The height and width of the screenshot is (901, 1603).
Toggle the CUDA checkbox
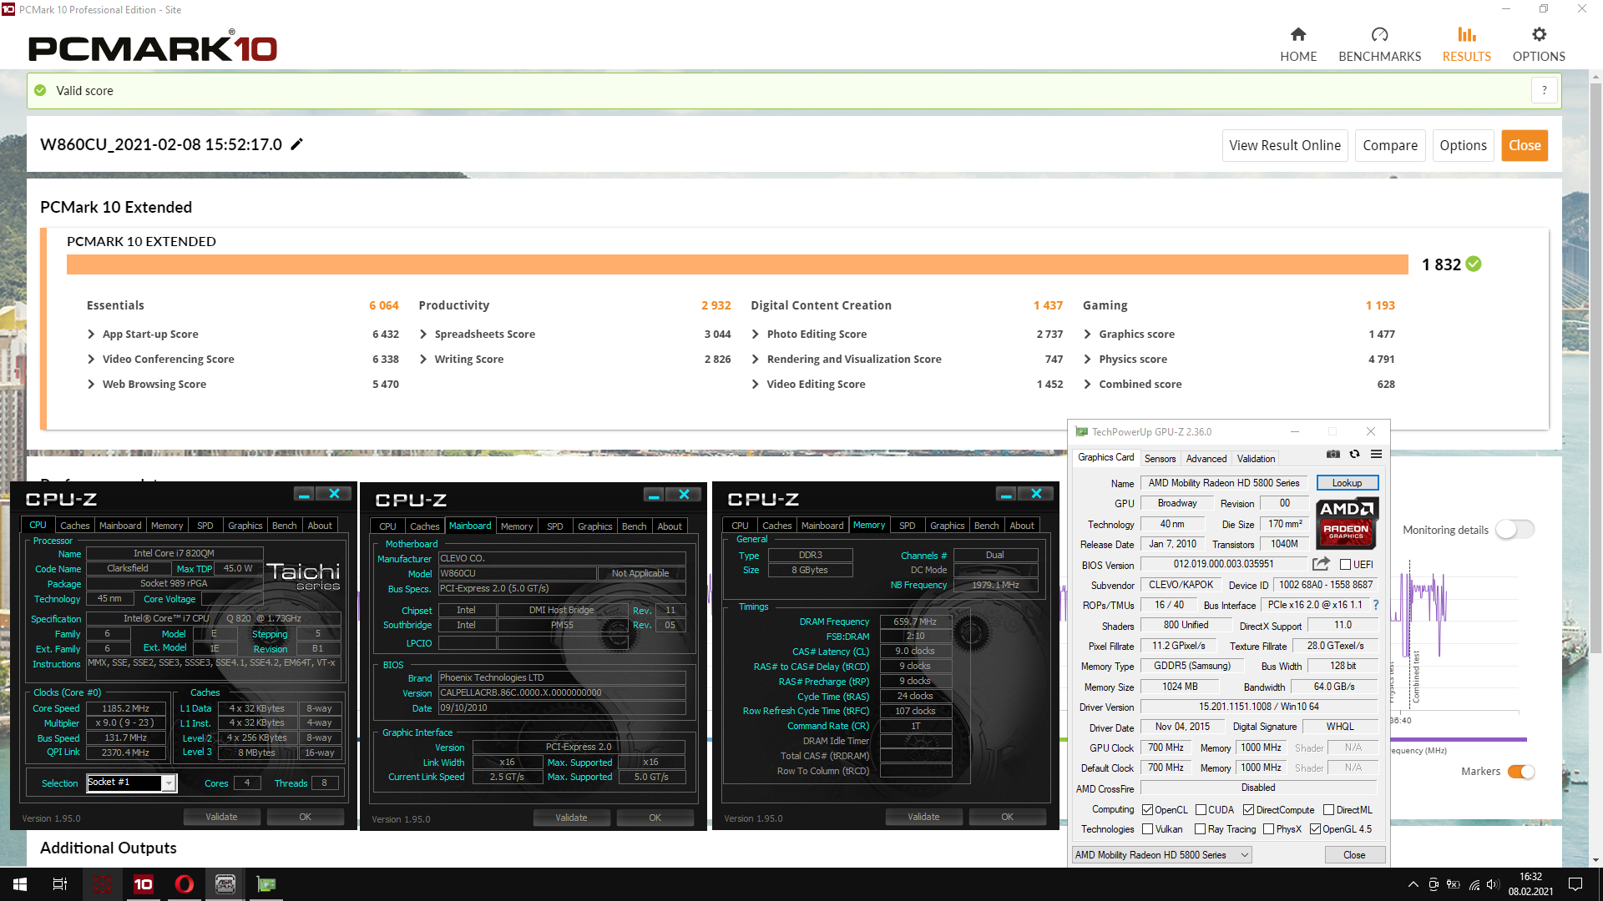click(x=1201, y=810)
